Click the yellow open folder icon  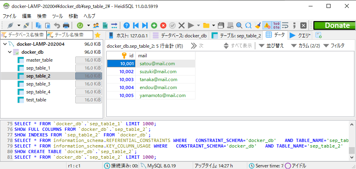click(x=206, y=25)
